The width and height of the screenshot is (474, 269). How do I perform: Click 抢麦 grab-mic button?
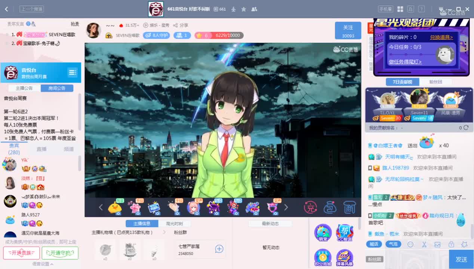pos(75,24)
